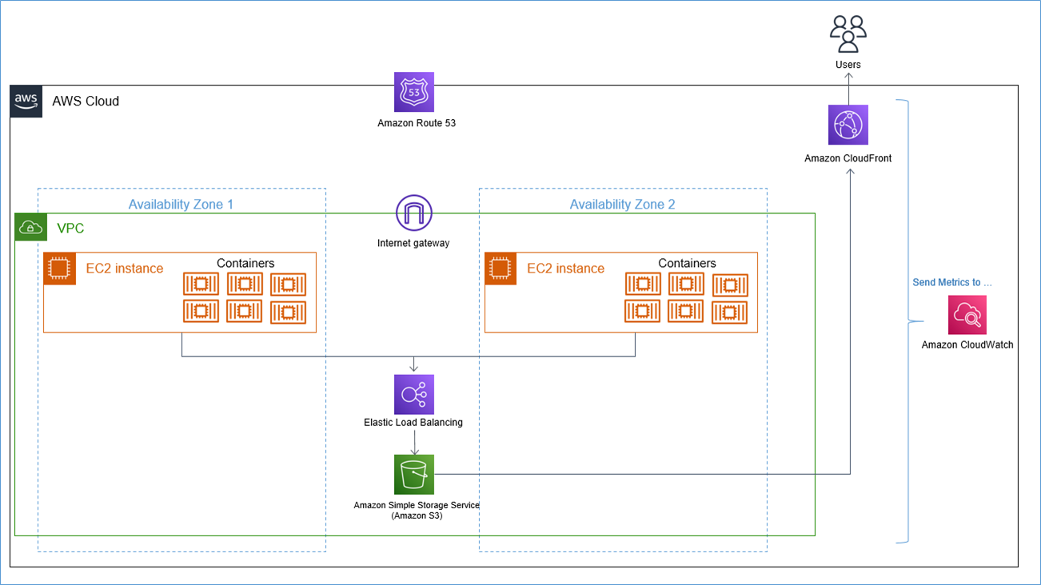Click the 'Send Metrics to ...' text
Viewport: 1041px width, 585px height.
point(952,282)
